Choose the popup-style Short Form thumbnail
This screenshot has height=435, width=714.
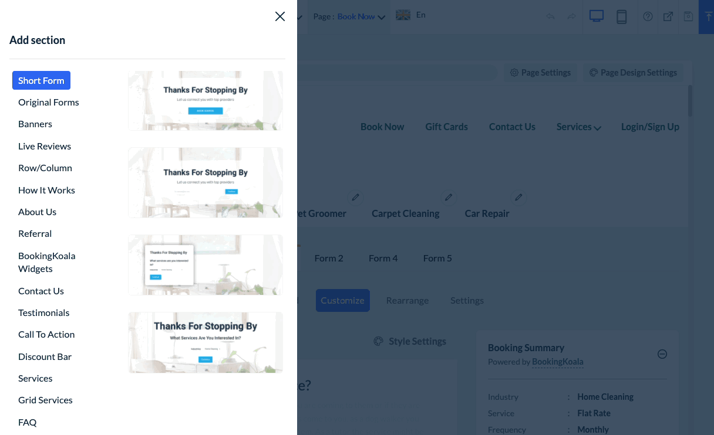[x=206, y=265]
